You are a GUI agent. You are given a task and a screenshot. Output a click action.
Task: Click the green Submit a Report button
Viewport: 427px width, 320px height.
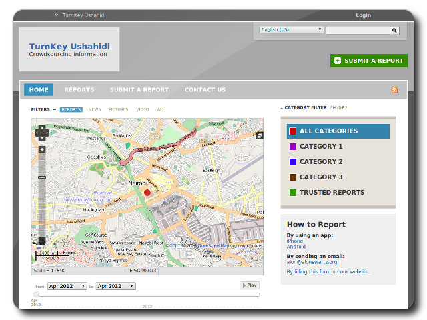(368, 61)
